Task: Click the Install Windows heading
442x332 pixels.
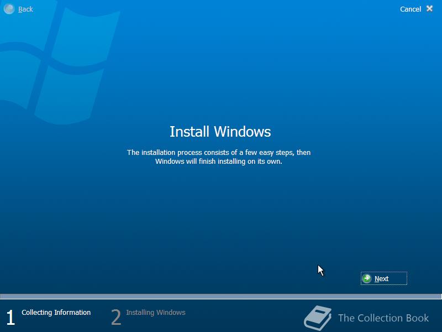Action: tap(220, 132)
